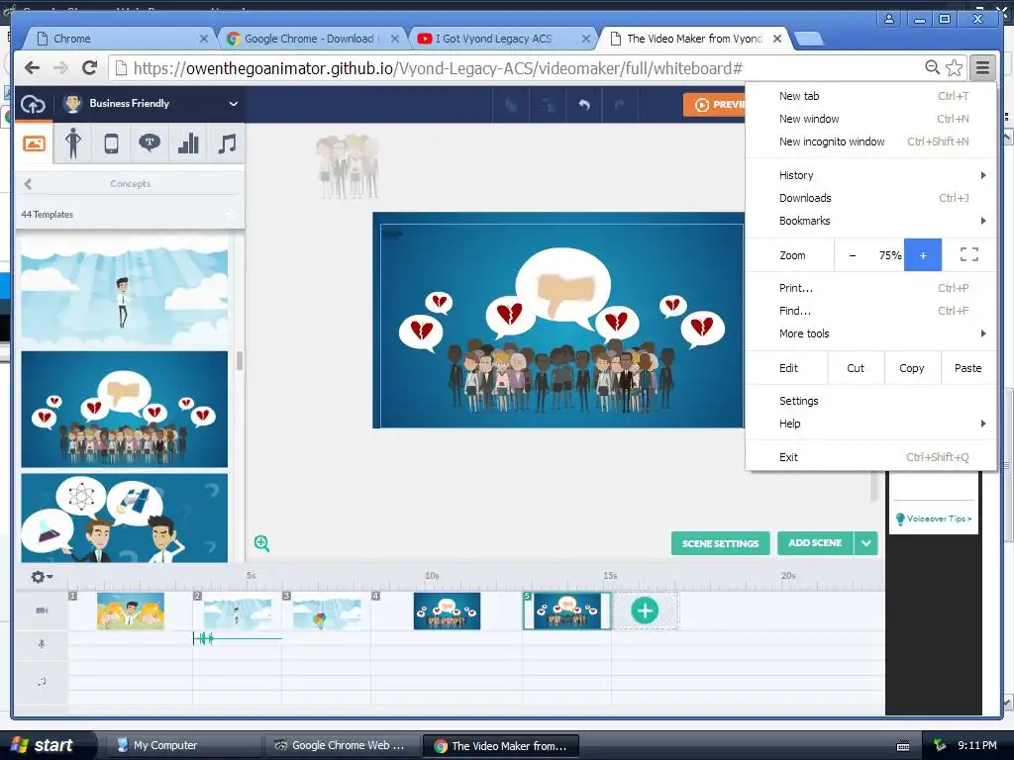Switch to 'Google Chrome - Download' tab
The image size is (1014, 760).
(x=310, y=39)
